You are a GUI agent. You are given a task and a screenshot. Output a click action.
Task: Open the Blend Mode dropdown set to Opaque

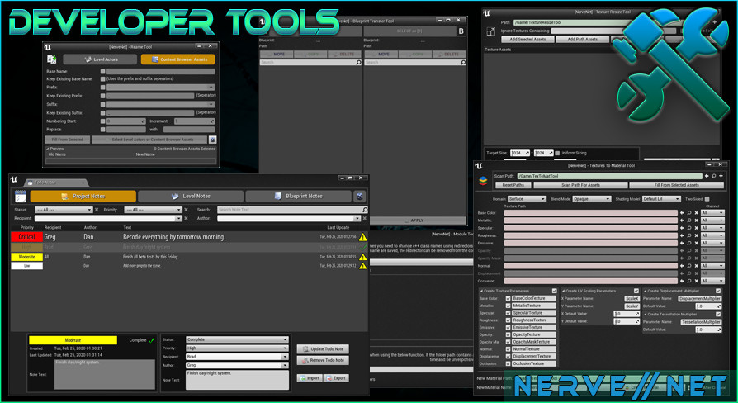pyautogui.click(x=592, y=199)
